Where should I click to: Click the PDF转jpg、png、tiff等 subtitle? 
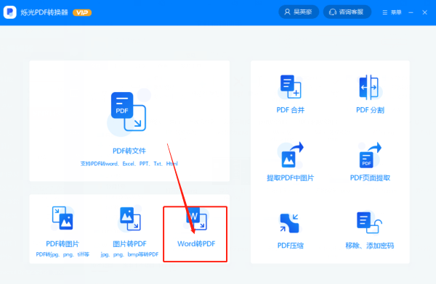pyautogui.click(x=62, y=254)
